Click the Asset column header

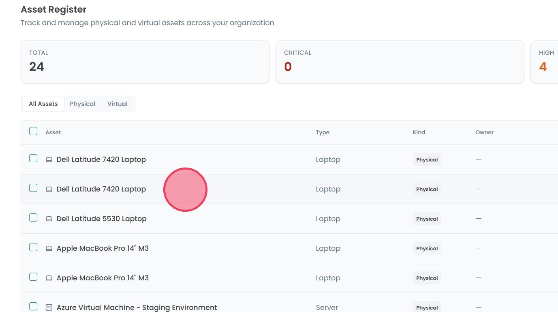[x=53, y=132]
